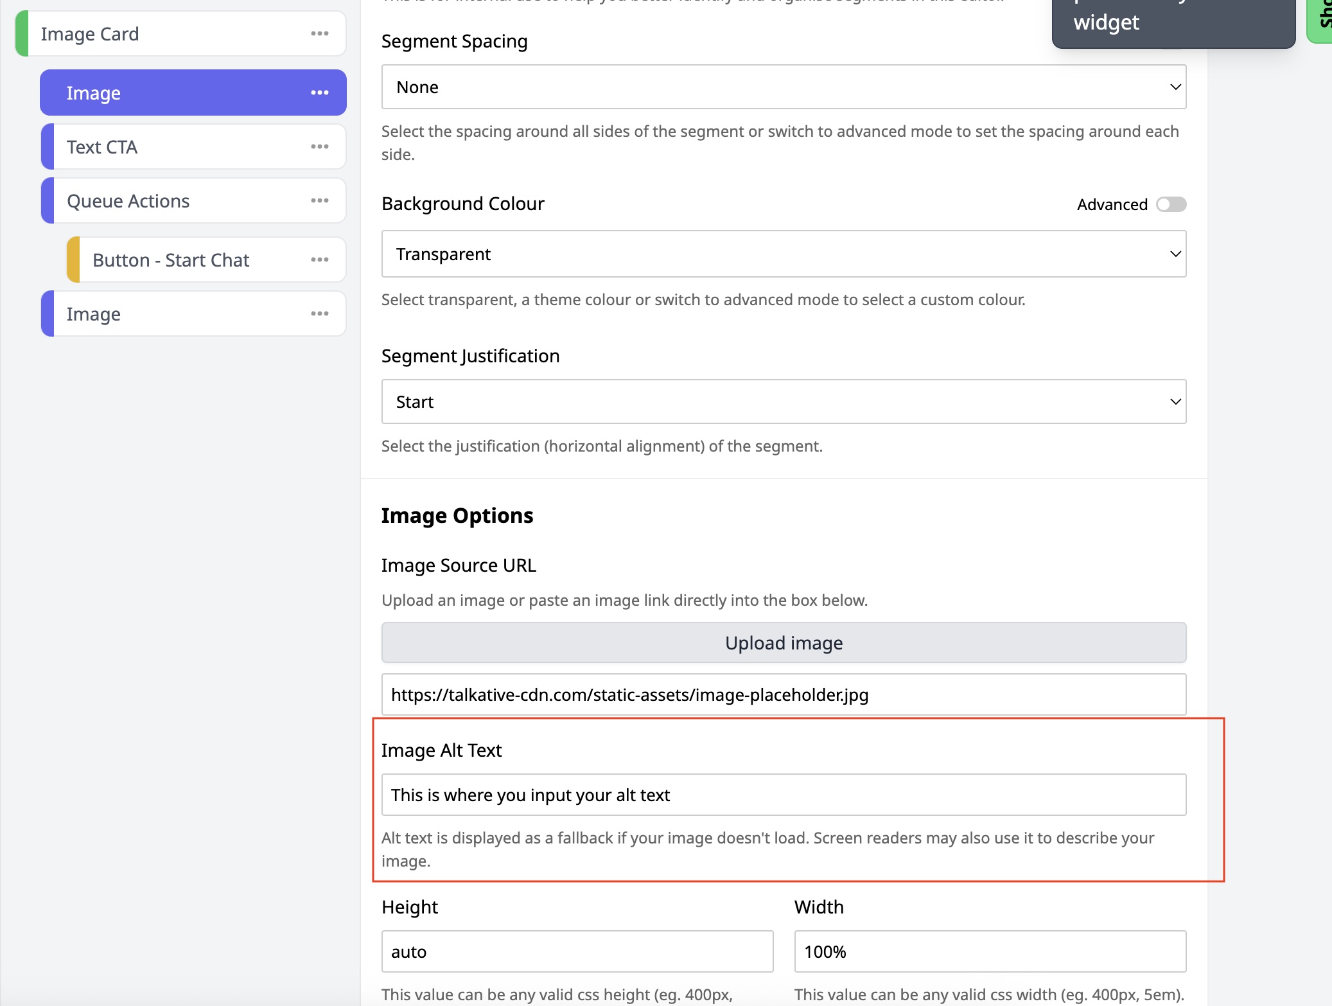This screenshot has height=1006, width=1332.
Task: Open Background Colour Transparent dropdown
Action: click(x=783, y=254)
